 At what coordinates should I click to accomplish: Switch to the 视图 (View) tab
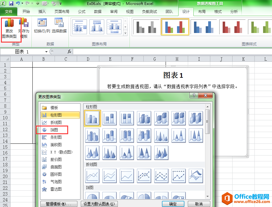[130, 12]
